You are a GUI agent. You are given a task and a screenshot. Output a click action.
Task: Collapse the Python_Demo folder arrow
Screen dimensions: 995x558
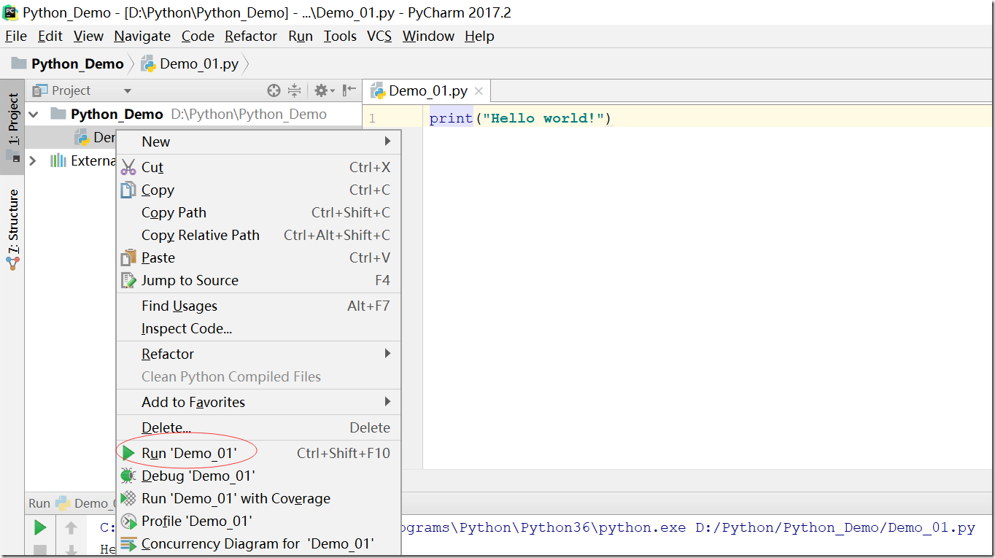[x=34, y=115]
